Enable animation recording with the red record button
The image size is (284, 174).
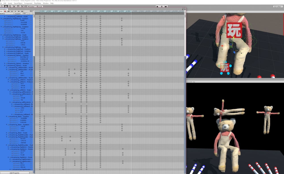point(5,11)
